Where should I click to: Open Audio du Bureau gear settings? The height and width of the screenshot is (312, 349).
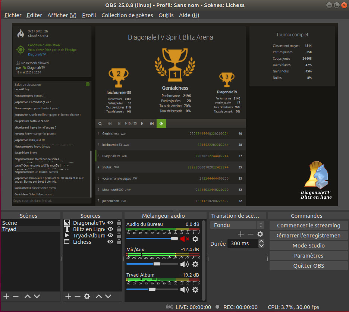point(195,239)
